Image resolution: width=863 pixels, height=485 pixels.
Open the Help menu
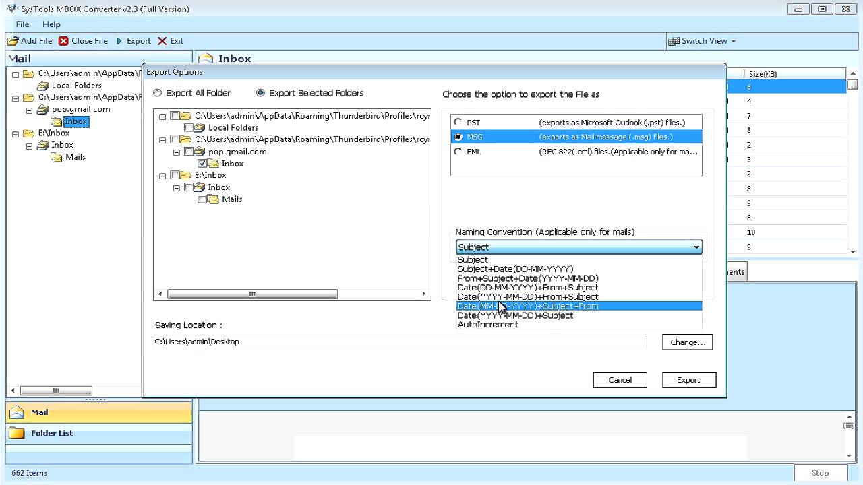pos(51,24)
